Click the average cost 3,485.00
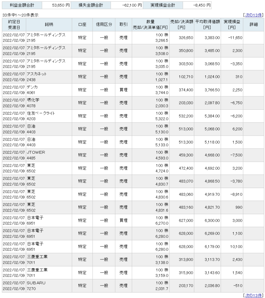 click(x=212, y=51)
